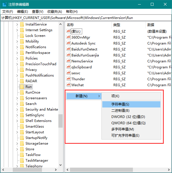This screenshot has height=173, width=172.
Task: Select 多字符串值(M) menu entry
Action: 131,129
